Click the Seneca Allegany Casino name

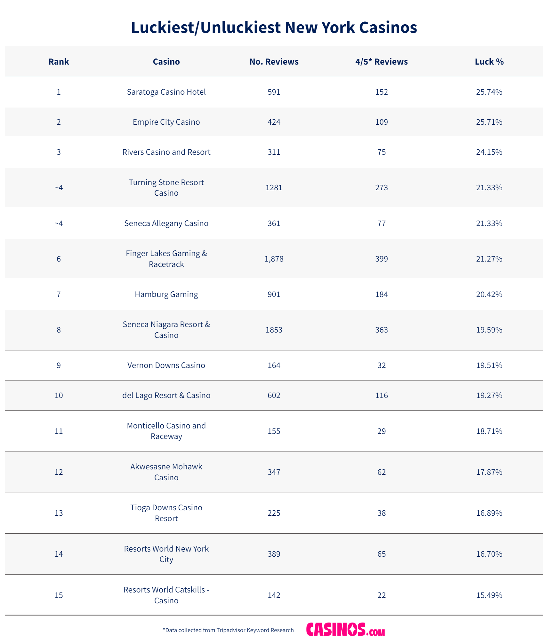coord(166,223)
